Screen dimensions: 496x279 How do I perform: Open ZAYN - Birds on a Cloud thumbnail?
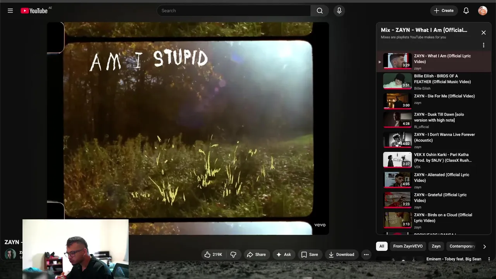pyautogui.click(x=397, y=220)
